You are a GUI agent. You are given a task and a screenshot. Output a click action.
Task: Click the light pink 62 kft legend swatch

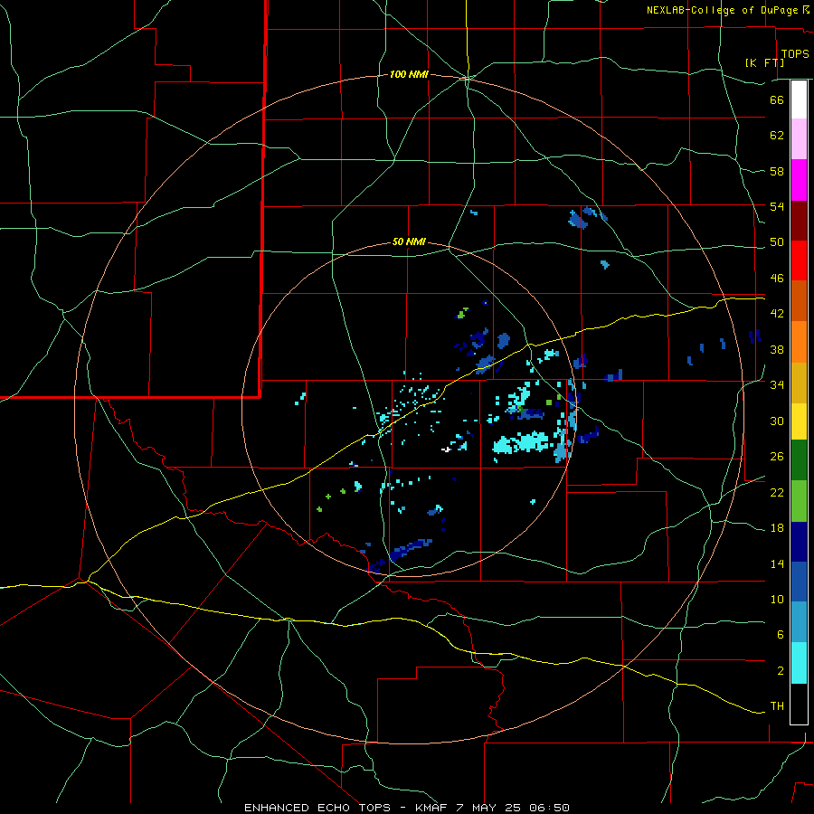799,139
